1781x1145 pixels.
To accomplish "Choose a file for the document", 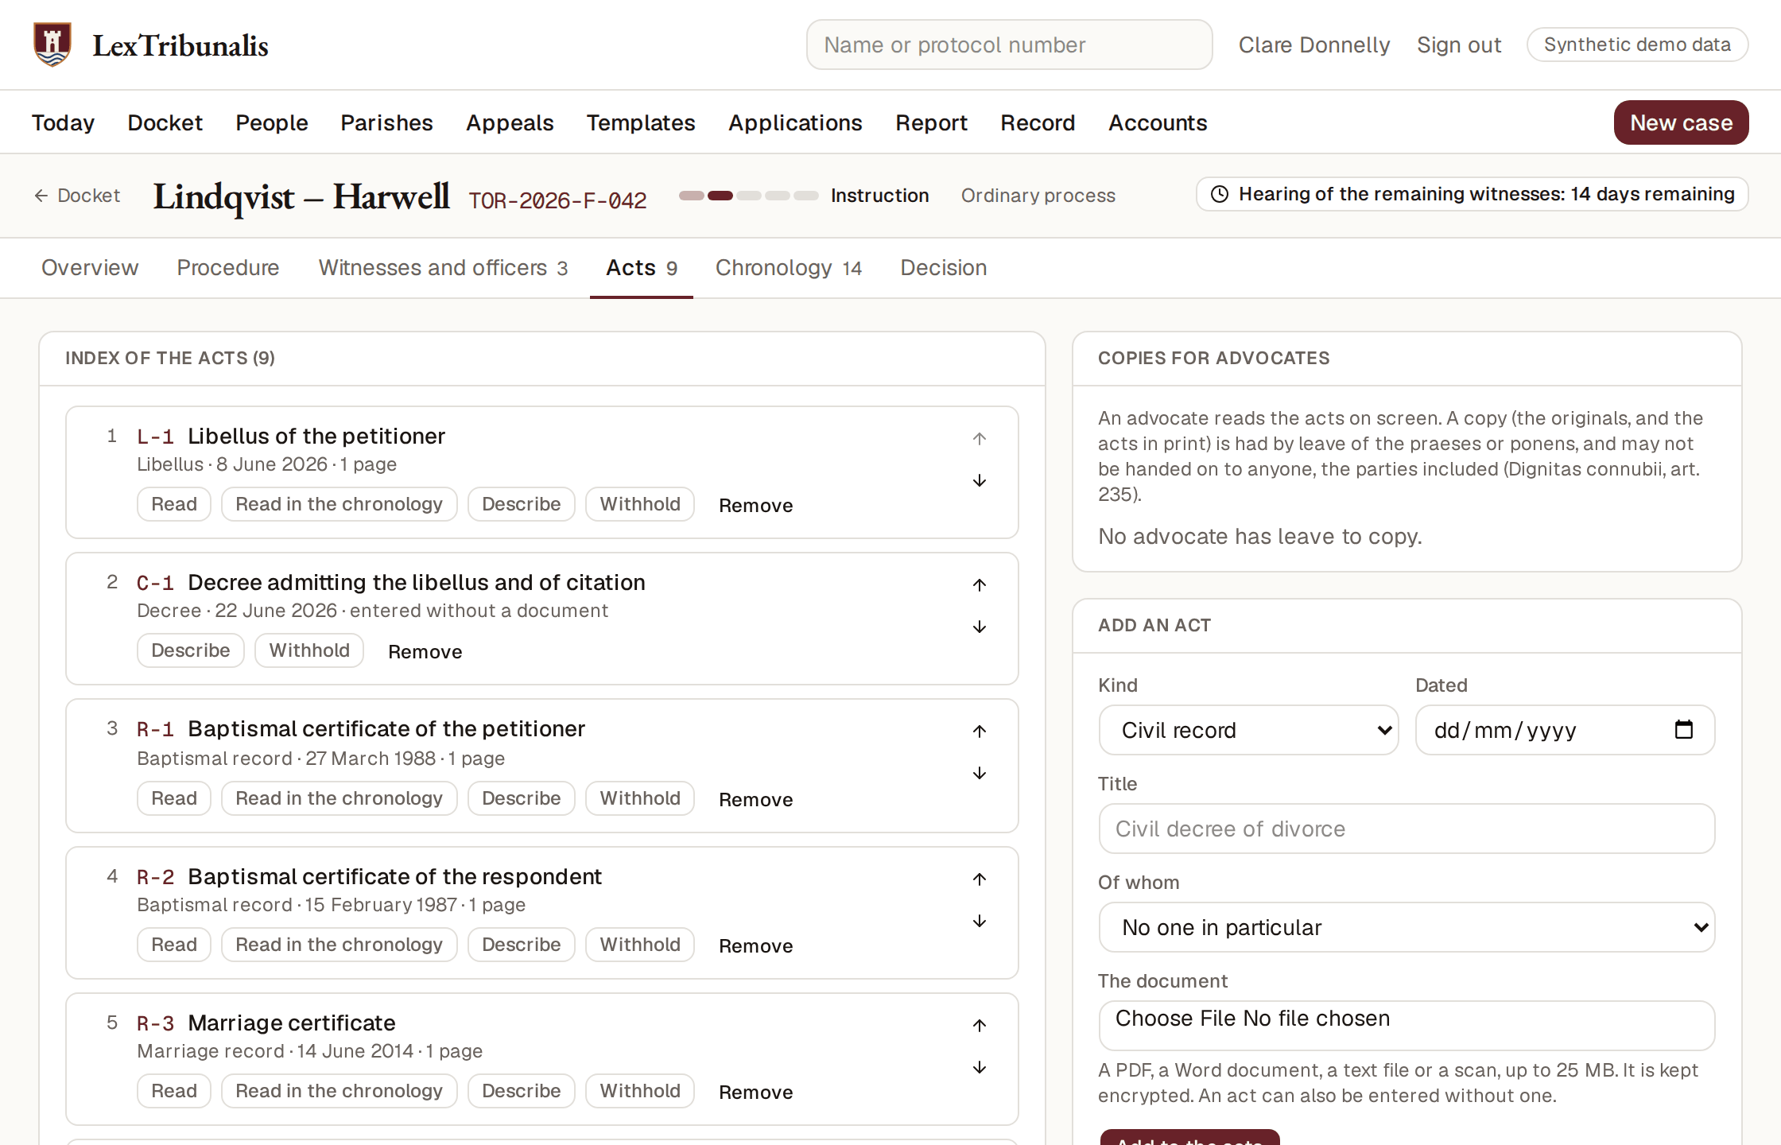I will pyautogui.click(x=1407, y=1025).
